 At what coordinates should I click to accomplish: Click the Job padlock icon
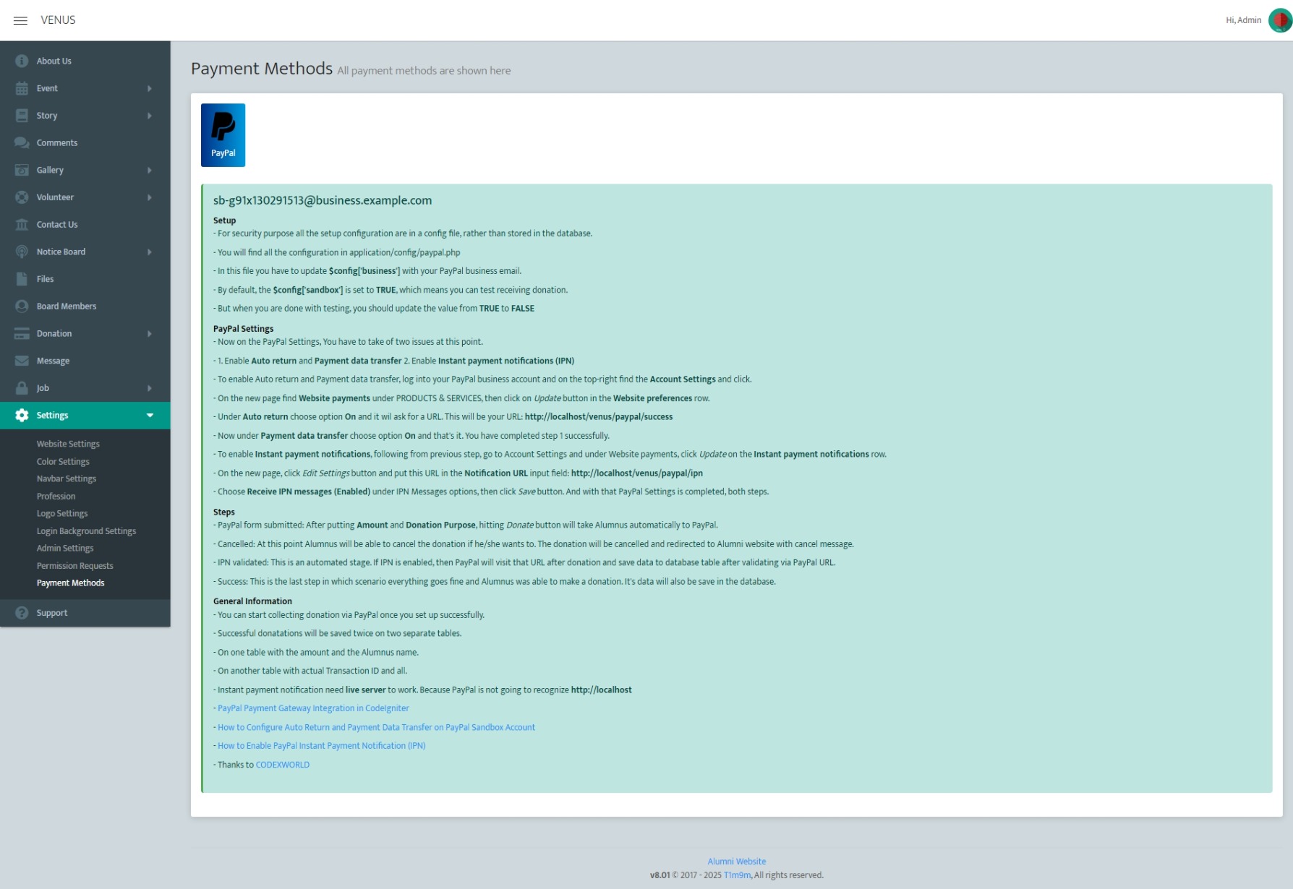[20, 387]
